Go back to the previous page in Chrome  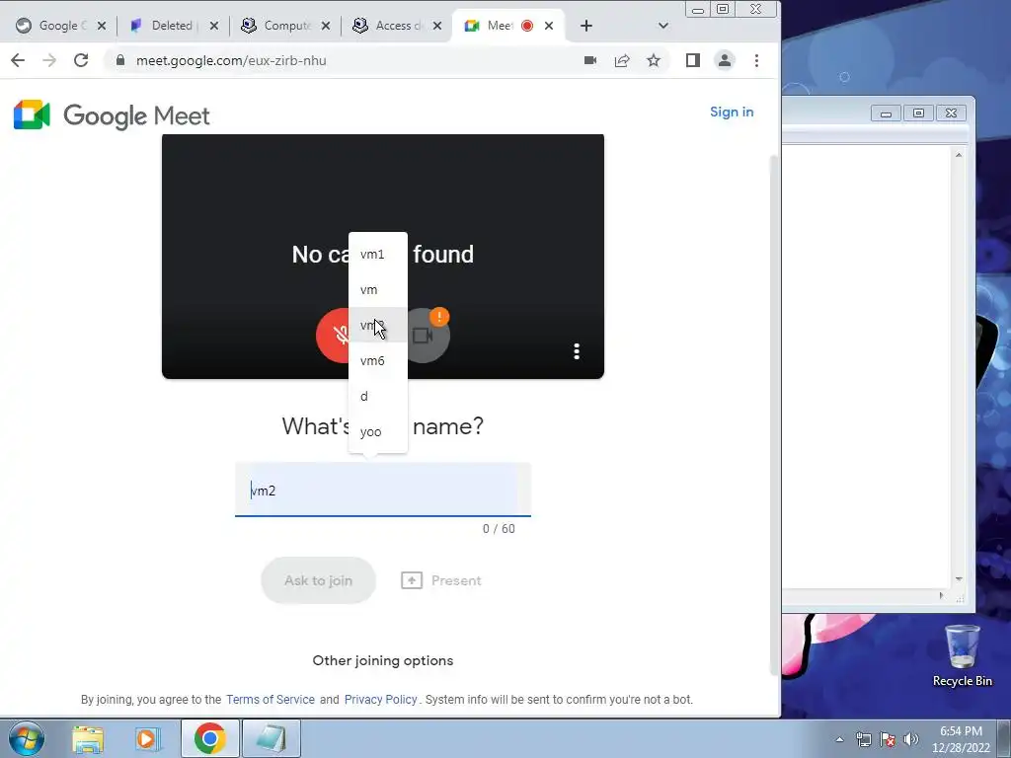(18, 60)
